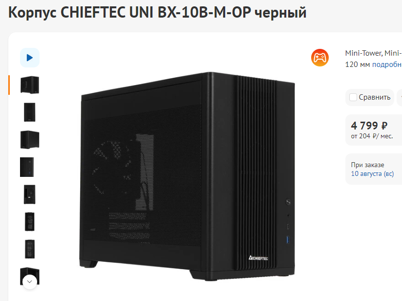402x301 pixels.
Task: Select the sixth thumbnail showing rear panel
Action: (x=30, y=222)
